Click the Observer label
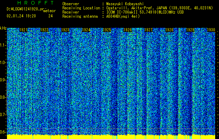219x139 pixels. [x=71, y=4]
